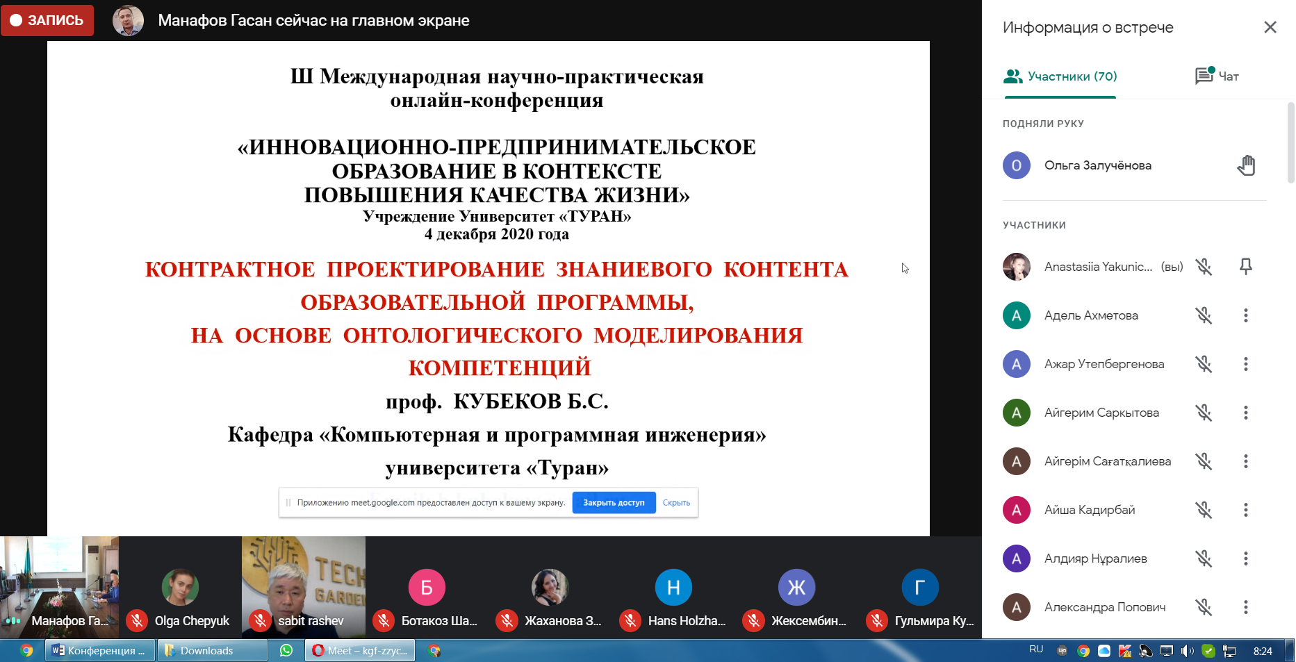The height and width of the screenshot is (662, 1296).
Task: Click the mute icon on sabit rashev's tile
Action: point(261,620)
